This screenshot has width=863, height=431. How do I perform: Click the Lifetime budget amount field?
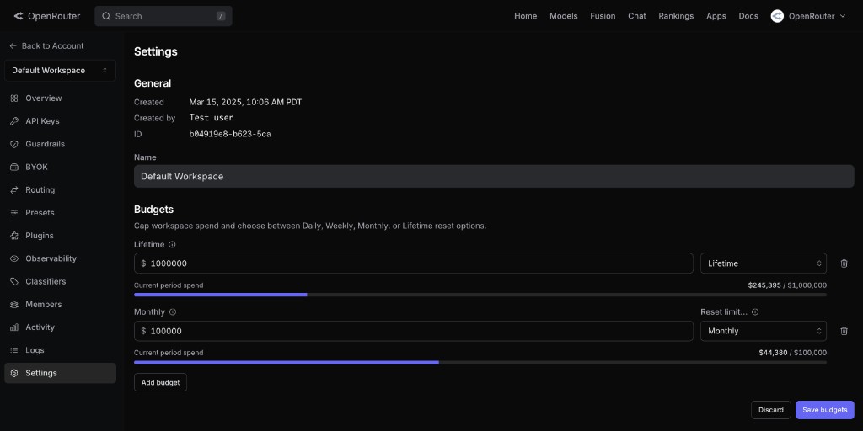click(x=414, y=263)
